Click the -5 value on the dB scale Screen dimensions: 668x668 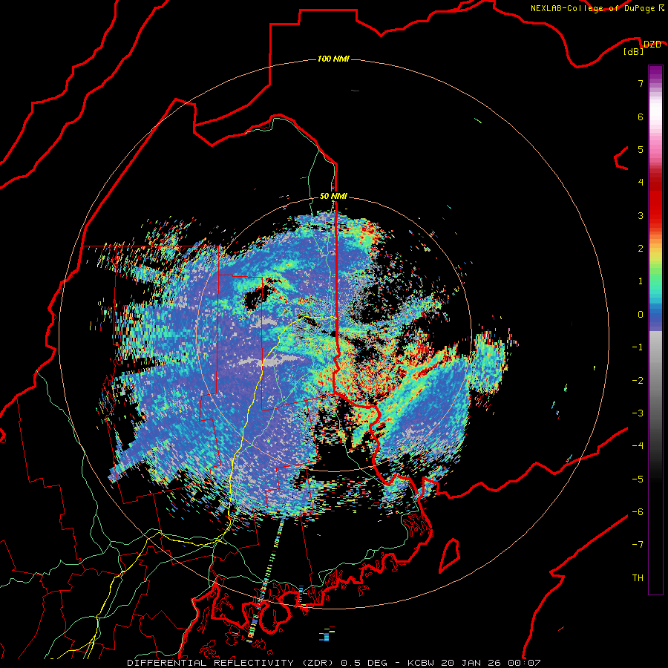tap(638, 479)
